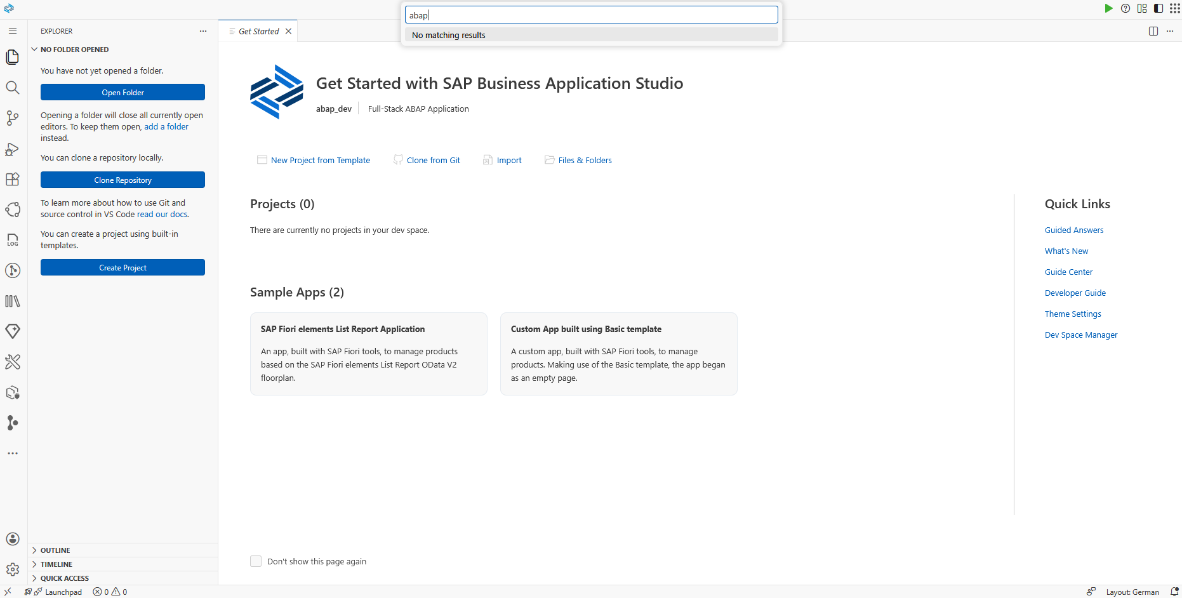This screenshot has width=1182, height=598.
Task: Open editor More Actions ellipsis
Action: [1170, 31]
